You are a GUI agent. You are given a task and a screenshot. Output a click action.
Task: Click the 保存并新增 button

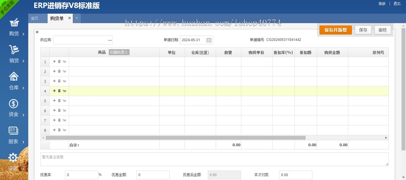[336, 30]
